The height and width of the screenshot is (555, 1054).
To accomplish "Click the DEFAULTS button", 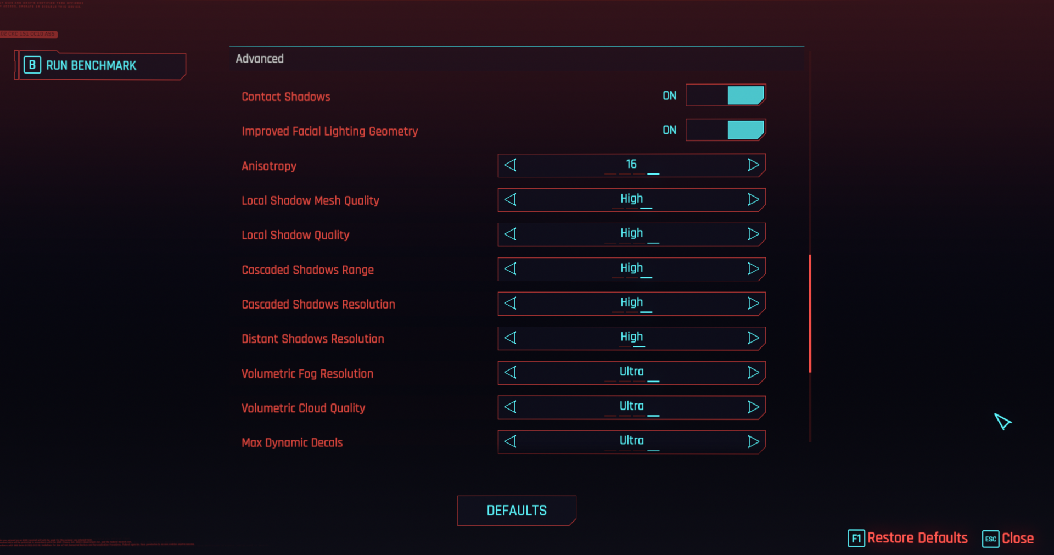I will coord(517,511).
